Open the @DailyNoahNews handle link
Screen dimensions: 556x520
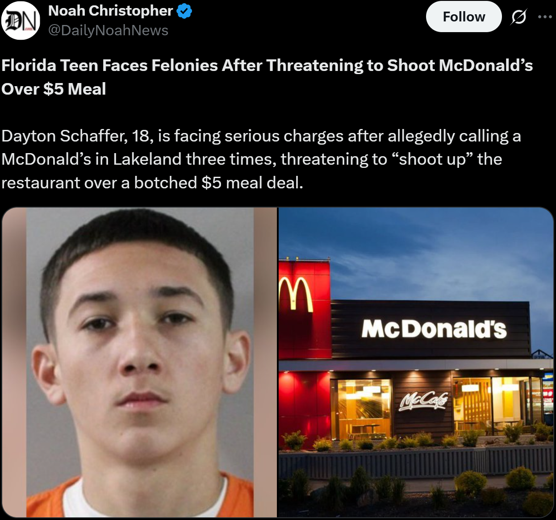point(108,30)
